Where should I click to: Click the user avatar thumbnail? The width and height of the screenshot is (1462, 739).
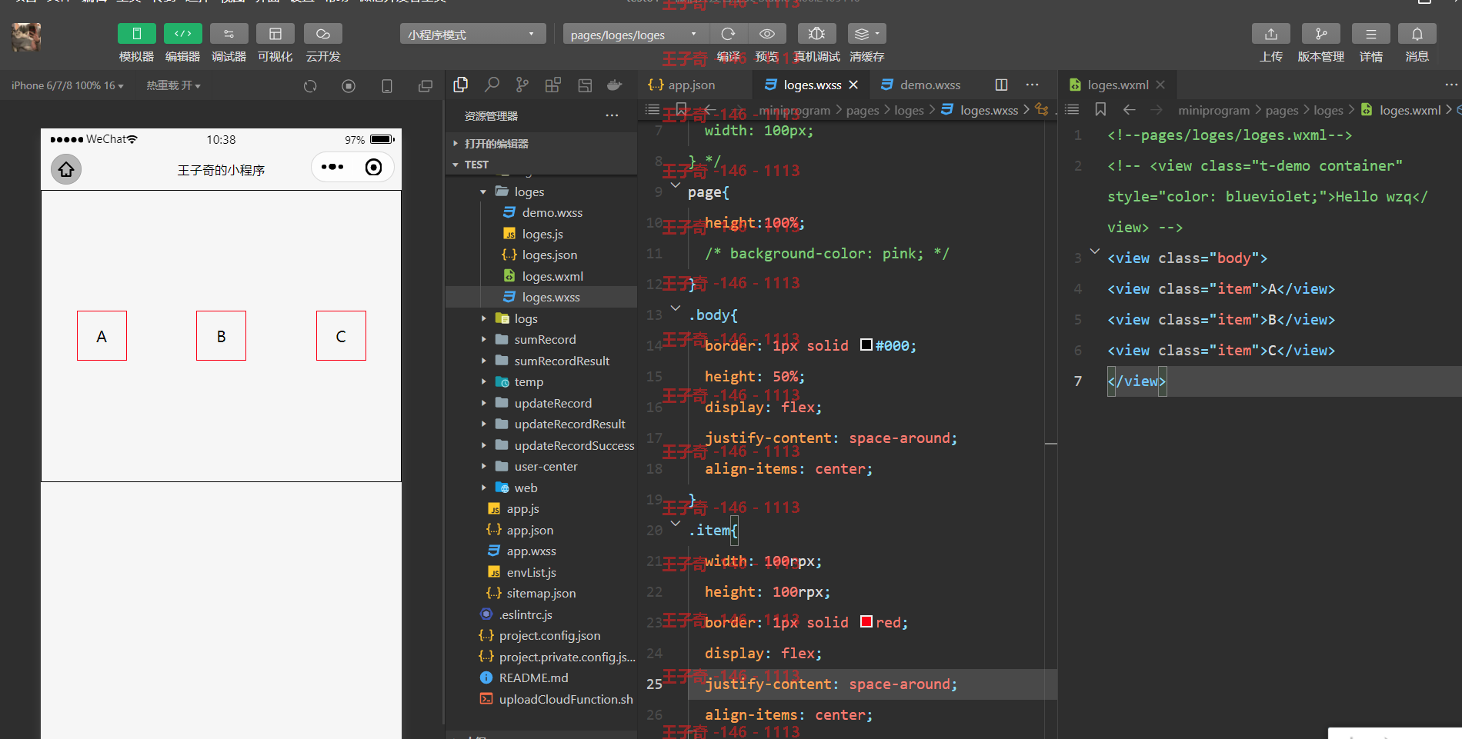pos(27,37)
